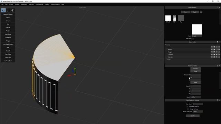Toggle the lock on the Bottle object
This screenshot has width=221, height=124.
pos(219,50)
